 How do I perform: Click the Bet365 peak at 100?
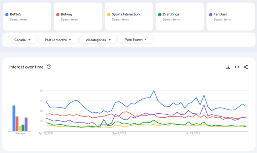154,90
